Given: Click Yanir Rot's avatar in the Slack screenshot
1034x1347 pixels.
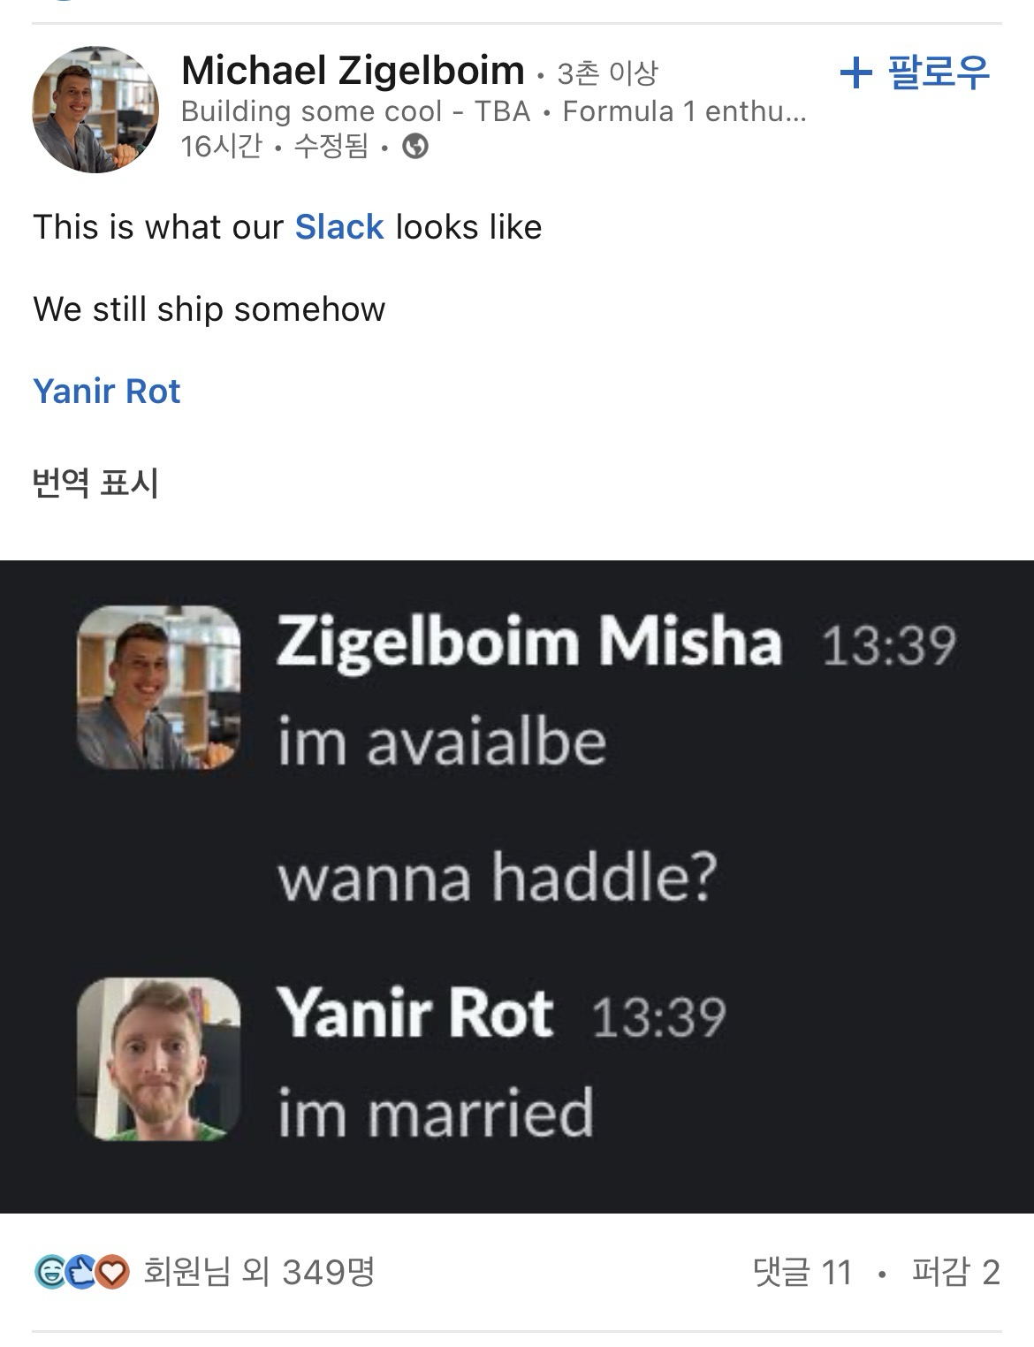Looking at the screenshot, I should [x=159, y=1058].
